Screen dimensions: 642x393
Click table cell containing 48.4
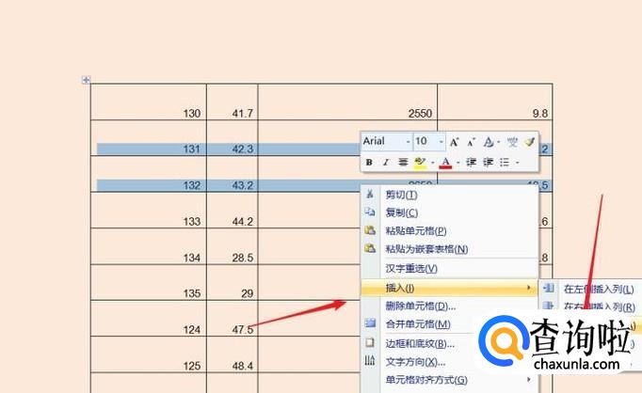233,354
